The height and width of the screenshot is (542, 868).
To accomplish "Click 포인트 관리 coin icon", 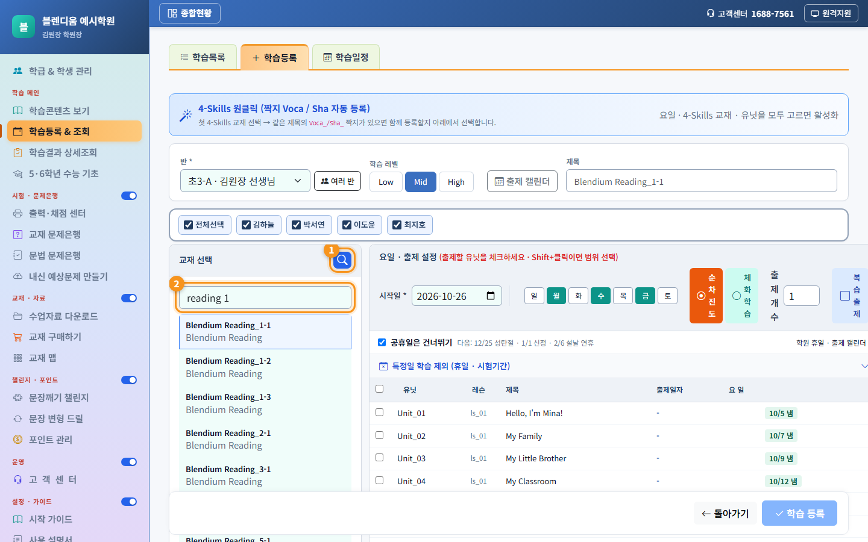I will pos(18,440).
